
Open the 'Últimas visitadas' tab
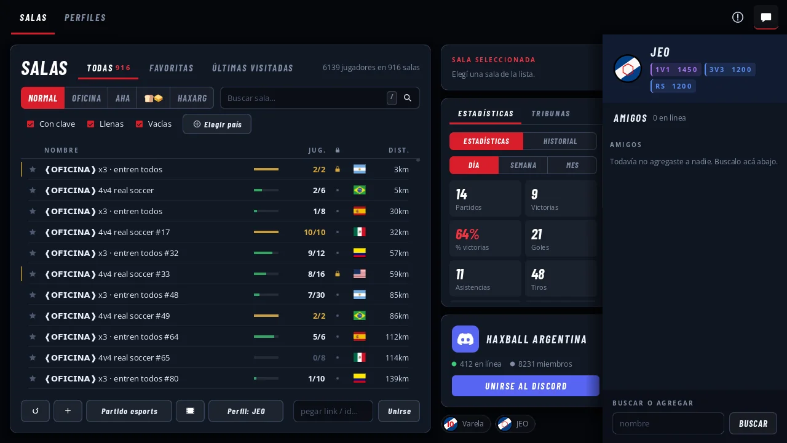pos(253,68)
